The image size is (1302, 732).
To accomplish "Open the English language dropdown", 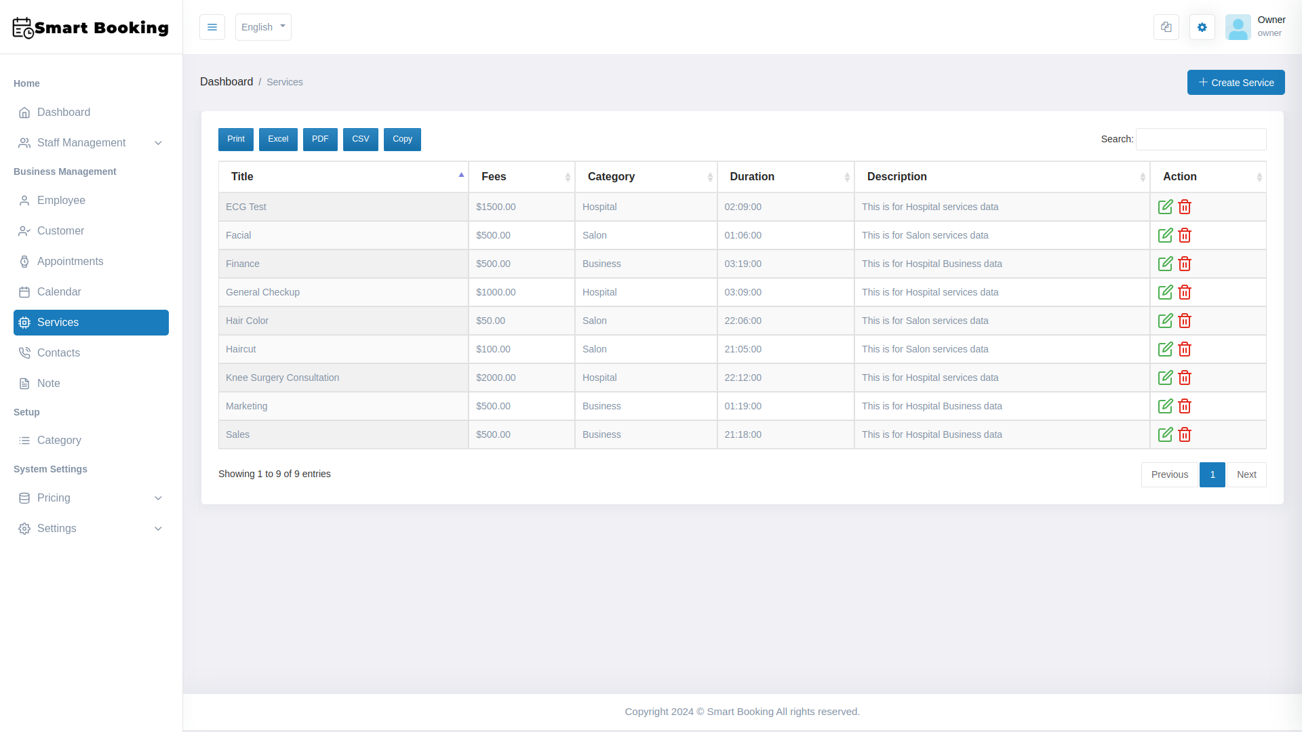I will [x=263, y=27].
